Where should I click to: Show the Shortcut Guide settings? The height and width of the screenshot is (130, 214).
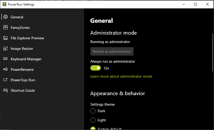42,90
